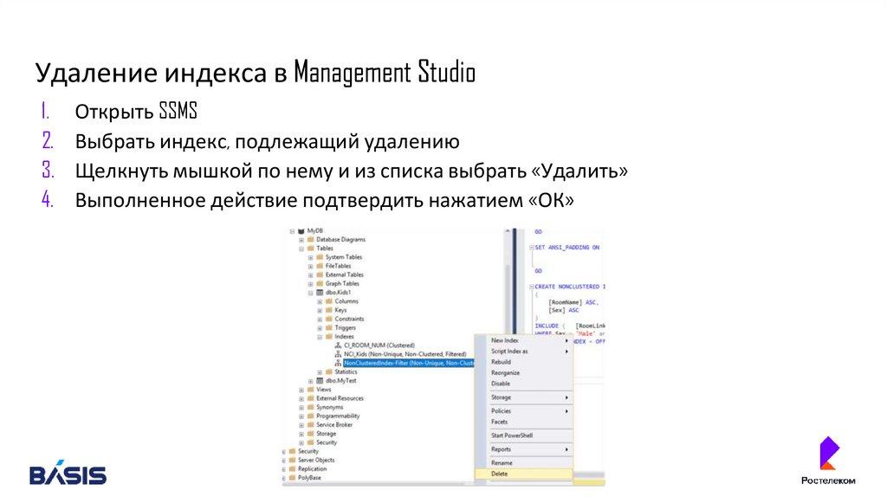Screen dimensions: 887x497
Task: Click the dbo.Kids1 table icon
Action: (x=319, y=293)
